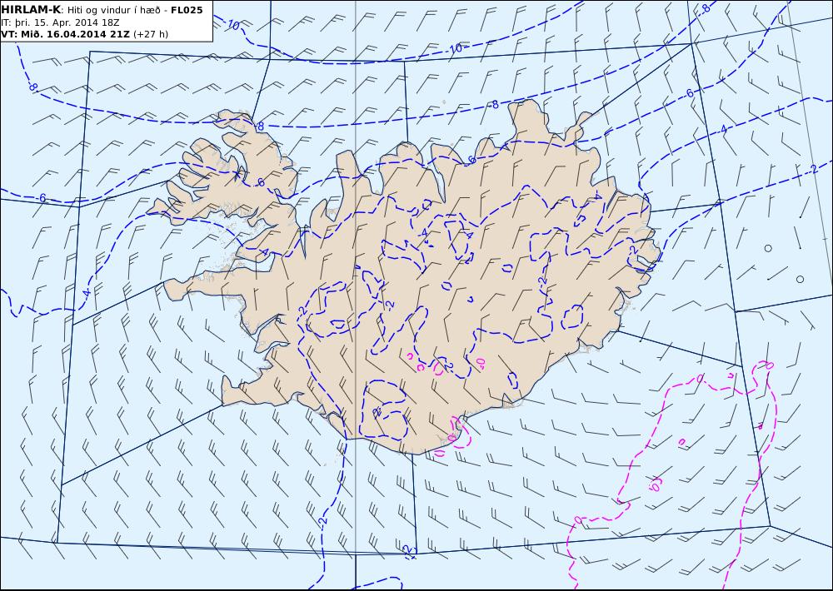
Task: Click the 'Hiti og vindur í hæð' caption
Action: tap(113, 10)
